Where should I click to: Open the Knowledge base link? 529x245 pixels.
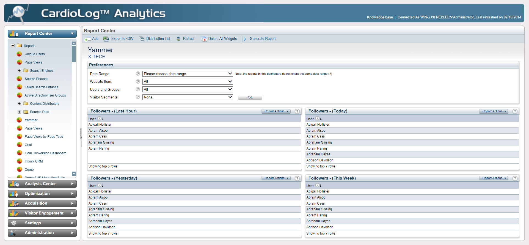coord(380,17)
